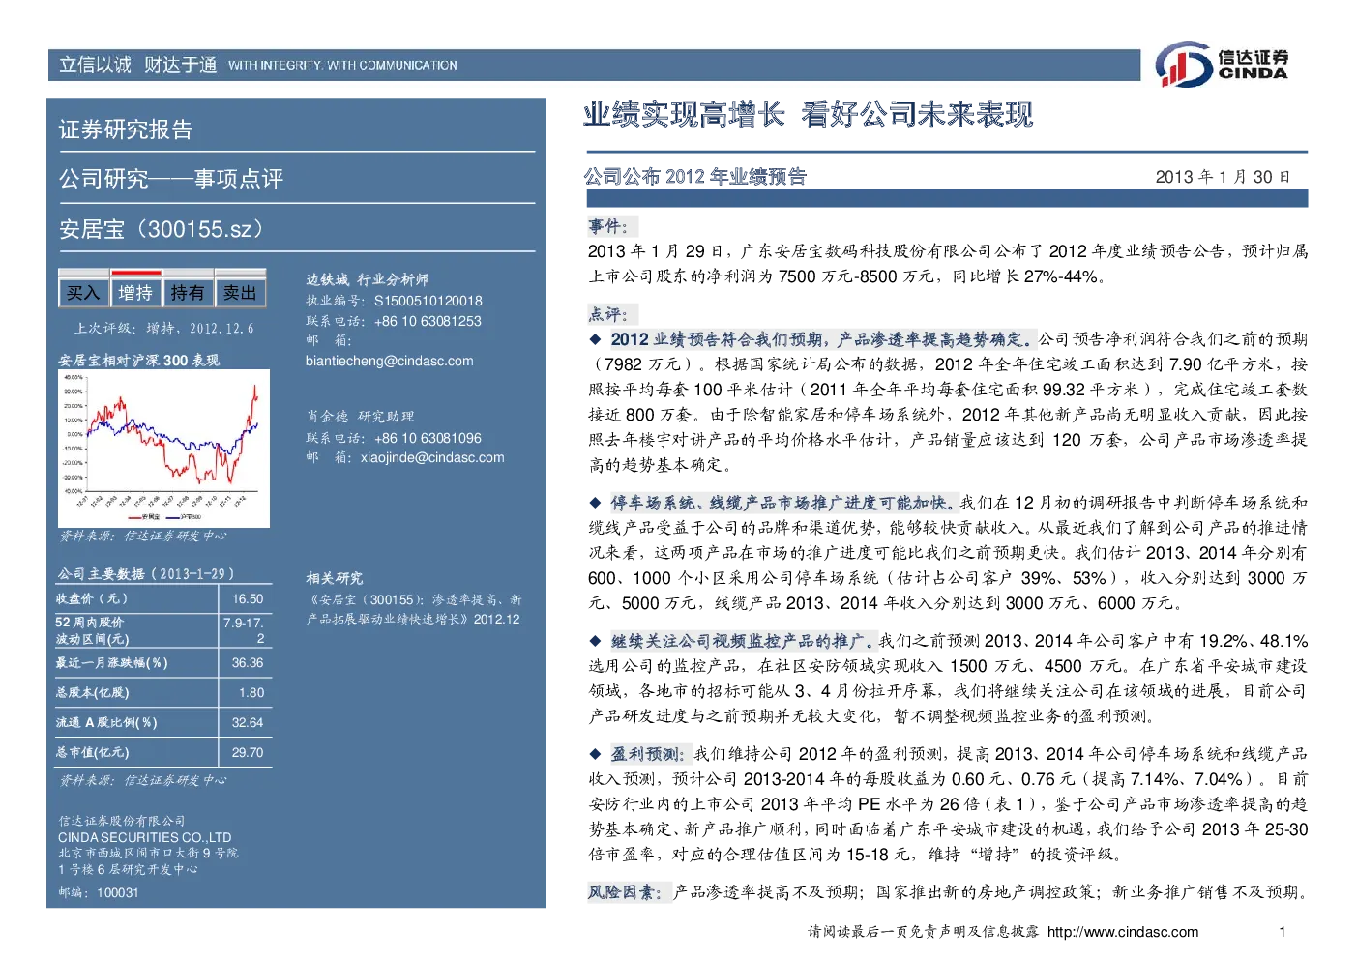Click postal code 100031
Viewport: 1357px width, 959px height.
pyautogui.click(x=118, y=892)
